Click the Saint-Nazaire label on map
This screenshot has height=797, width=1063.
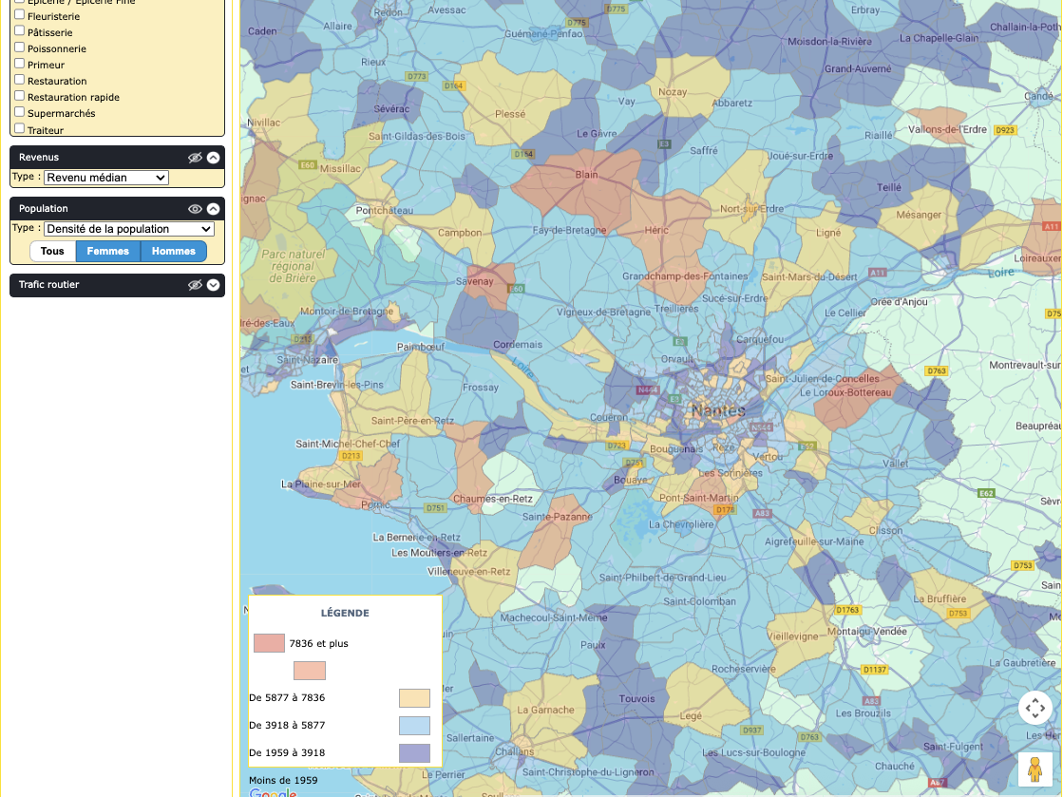(x=307, y=360)
